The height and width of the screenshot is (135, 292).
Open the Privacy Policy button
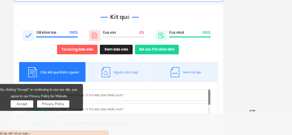[x=53, y=104]
